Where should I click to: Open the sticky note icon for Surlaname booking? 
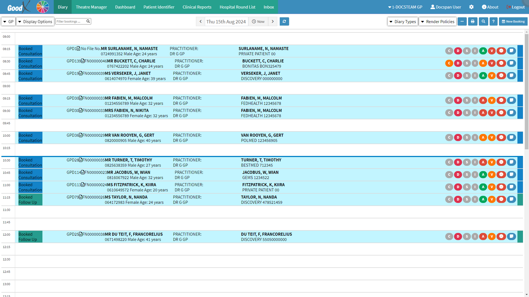click(511, 51)
